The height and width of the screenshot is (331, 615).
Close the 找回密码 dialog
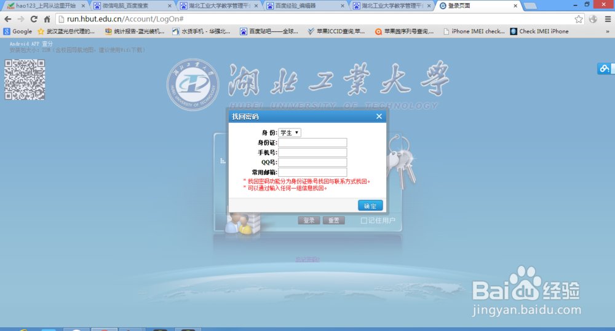coord(379,116)
